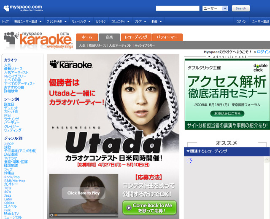Image resolution: width=270 pixels, height=219 pixels.
Task: Expand the コミュニティ menu arrow
Action: [128, 21]
